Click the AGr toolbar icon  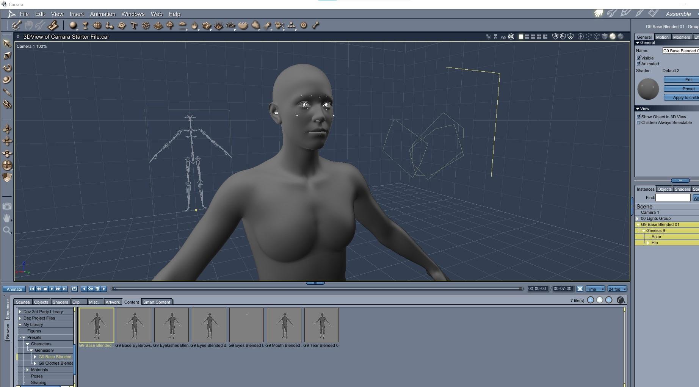(x=230, y=25)
